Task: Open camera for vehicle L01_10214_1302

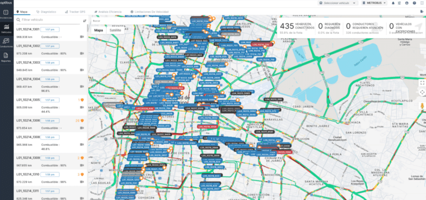Action: [x=82, y=54]
